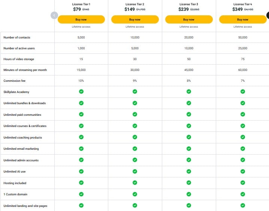Click Unlimited coaching products check, Tier 4
Screen dimensions: 269x211
pyautogui.click(x=243, y=137)
